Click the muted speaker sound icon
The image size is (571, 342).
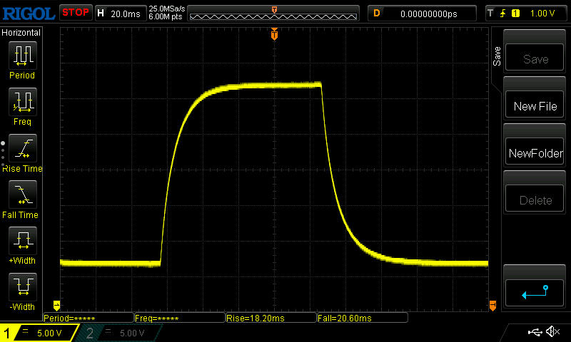pos(552,331)
